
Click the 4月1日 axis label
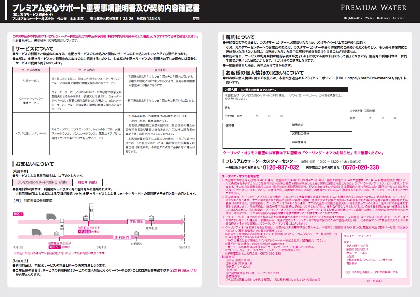18,247
